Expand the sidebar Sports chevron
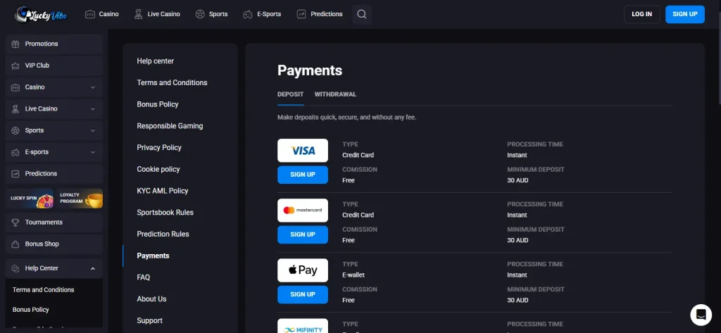 coord(93,131)
